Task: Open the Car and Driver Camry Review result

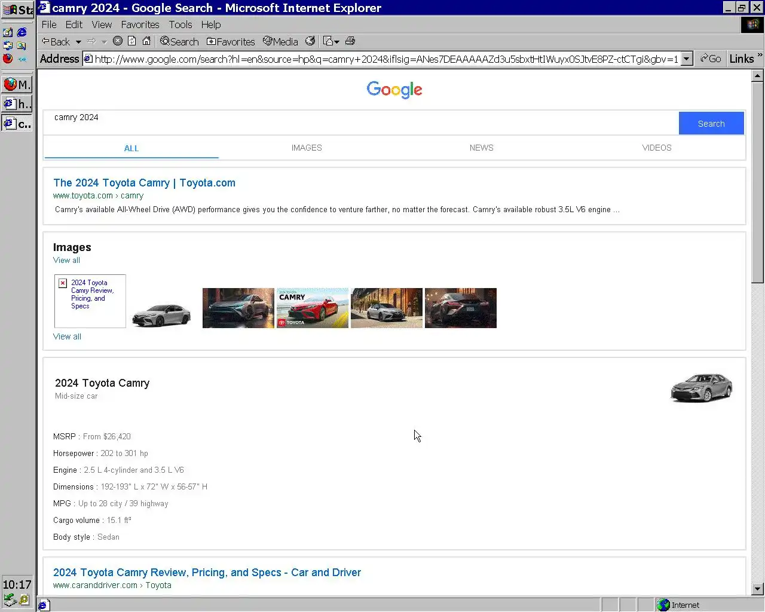Action: (x=207, y=573)
